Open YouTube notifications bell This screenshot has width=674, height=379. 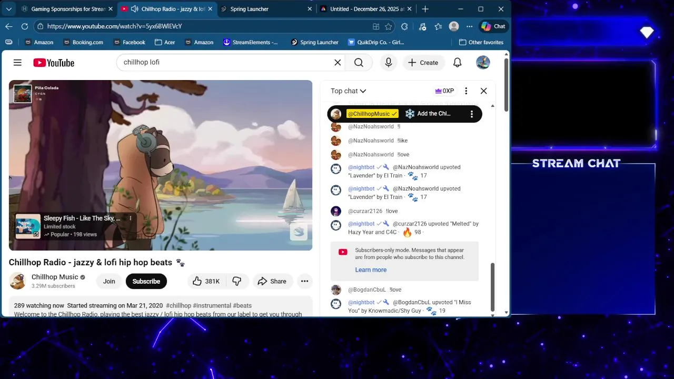click(458, 63)
